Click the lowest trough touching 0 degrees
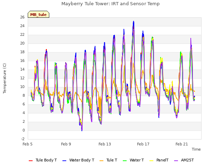Viewport: 222px width, 167px height. [x=82, y=130]
